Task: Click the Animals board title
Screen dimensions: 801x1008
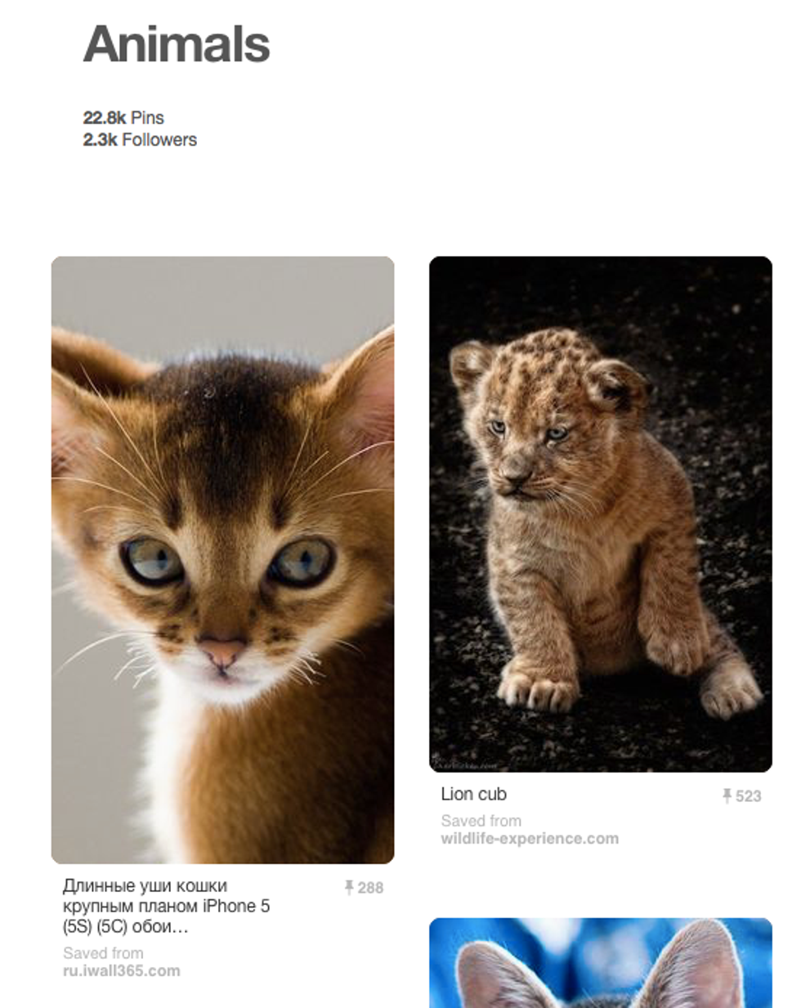Action: click(x=177, y=44)
